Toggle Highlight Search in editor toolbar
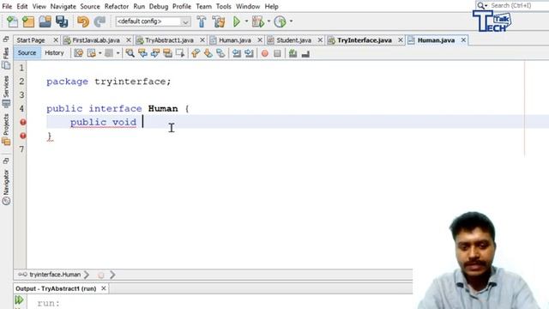 (x=168, y=53)
